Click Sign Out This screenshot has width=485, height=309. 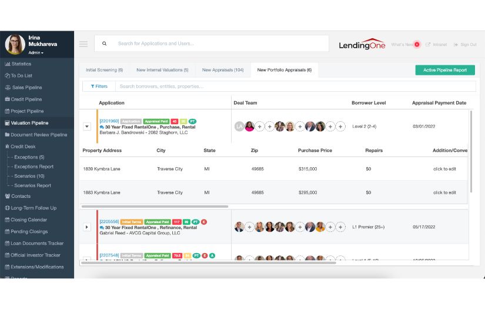(x=465, y=45)
